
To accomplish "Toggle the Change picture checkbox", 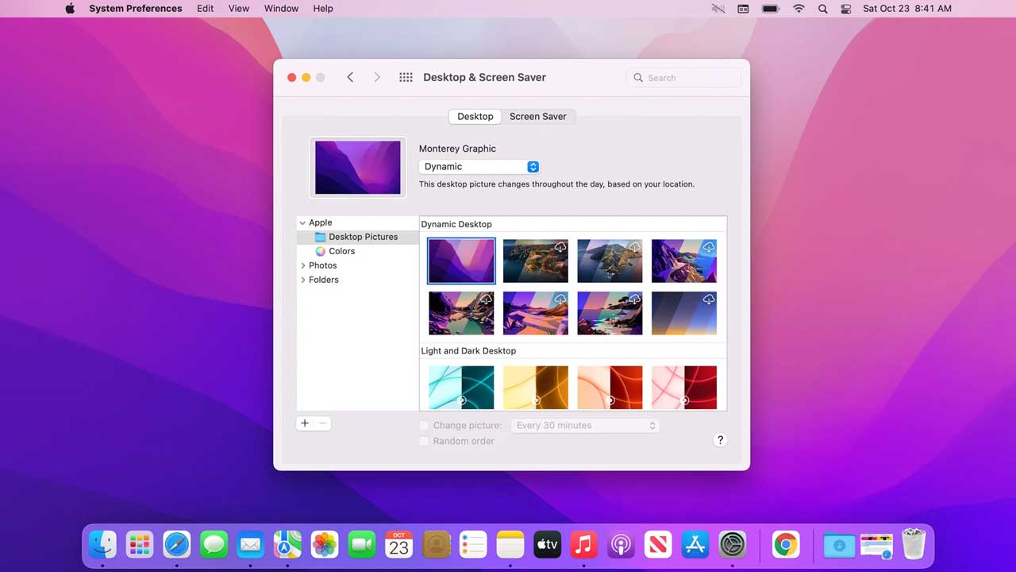I will [x=424, y=425].
